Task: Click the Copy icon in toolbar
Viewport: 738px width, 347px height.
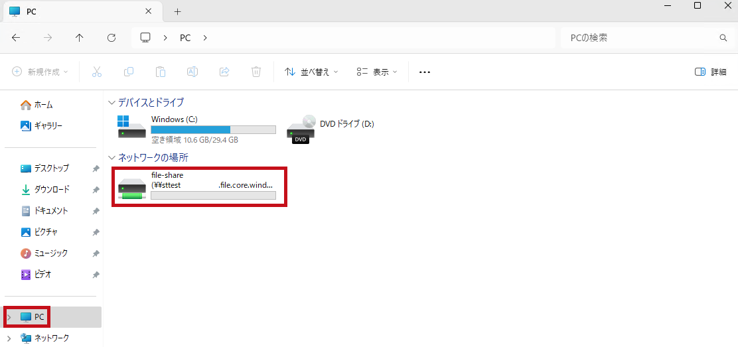Action: pyautogui.click(x=129, y=72)
